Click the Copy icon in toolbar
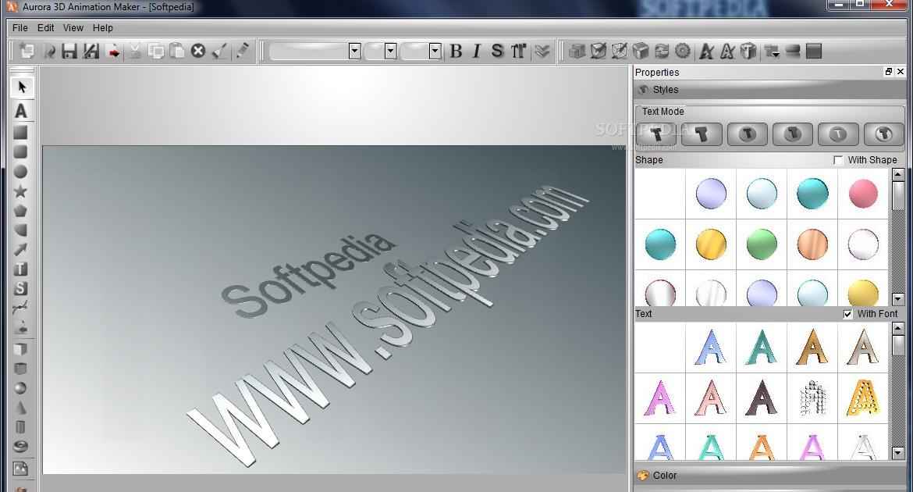 click(155, 52)
